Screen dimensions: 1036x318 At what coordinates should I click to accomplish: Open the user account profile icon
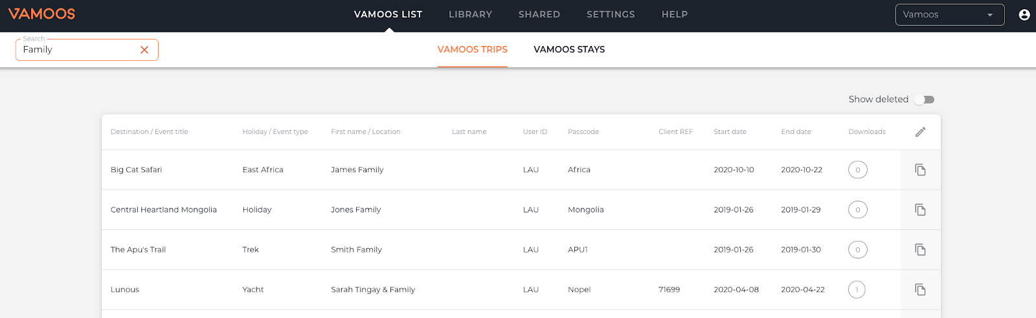coord(1024,14)
